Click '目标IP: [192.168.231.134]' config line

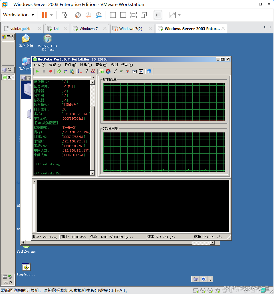pos(62,132)
